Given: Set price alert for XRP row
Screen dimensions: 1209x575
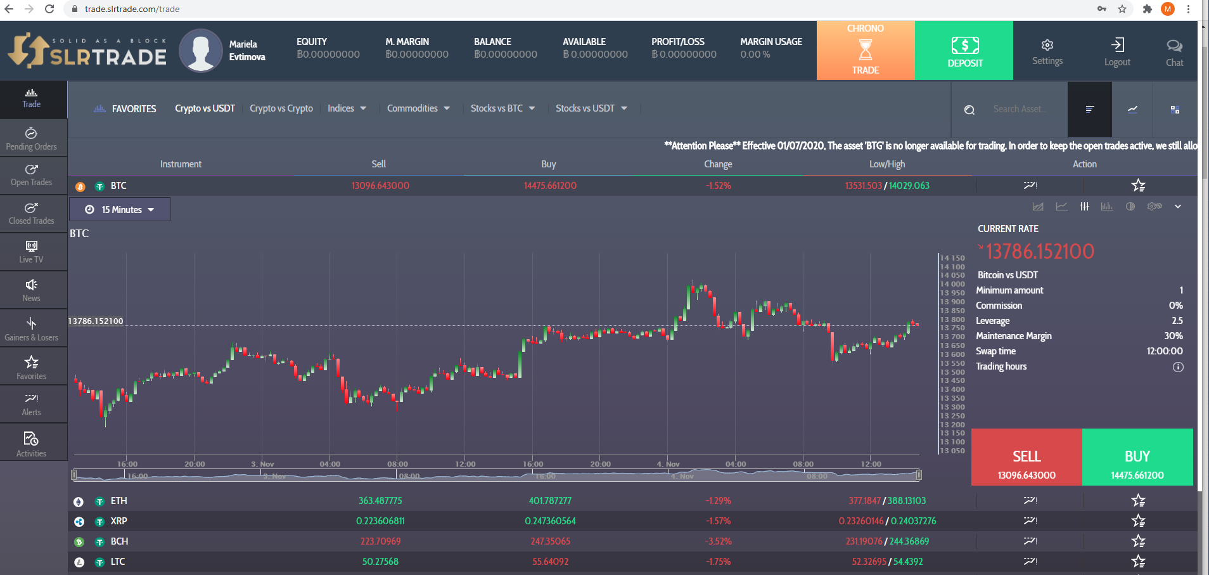Looking at the screenshot, I should (1030, 521).
